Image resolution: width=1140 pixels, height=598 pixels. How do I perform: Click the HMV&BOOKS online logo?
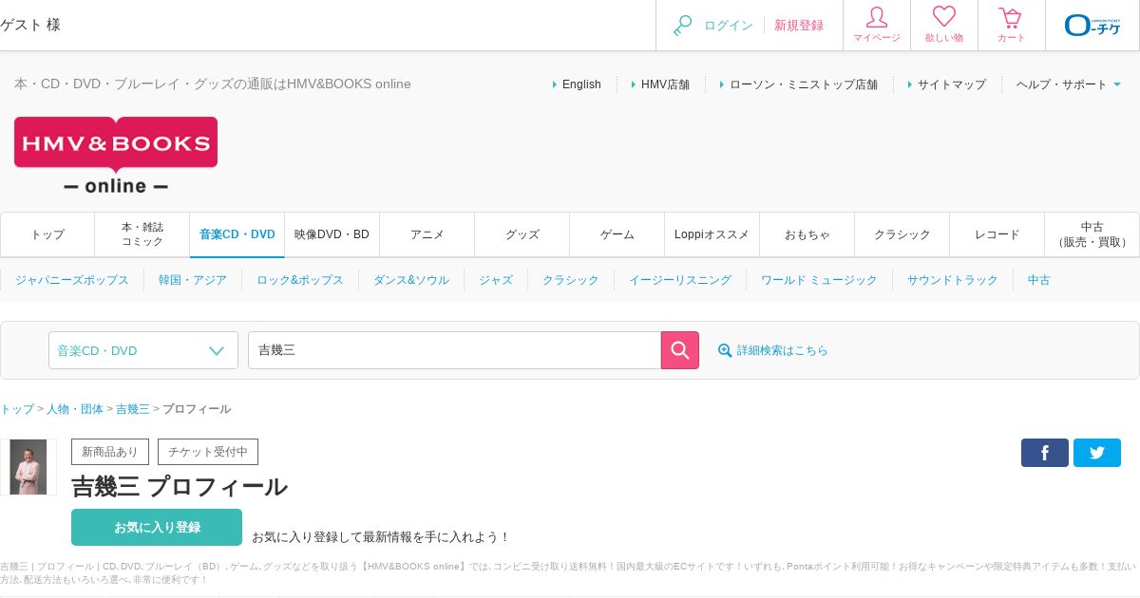tap(116, 155)
